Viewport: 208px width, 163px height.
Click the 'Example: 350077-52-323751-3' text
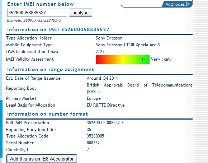point(34,20)
